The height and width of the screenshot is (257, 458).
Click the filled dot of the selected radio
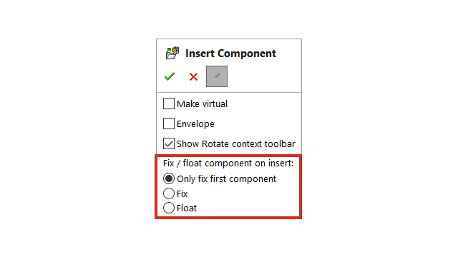169,178
